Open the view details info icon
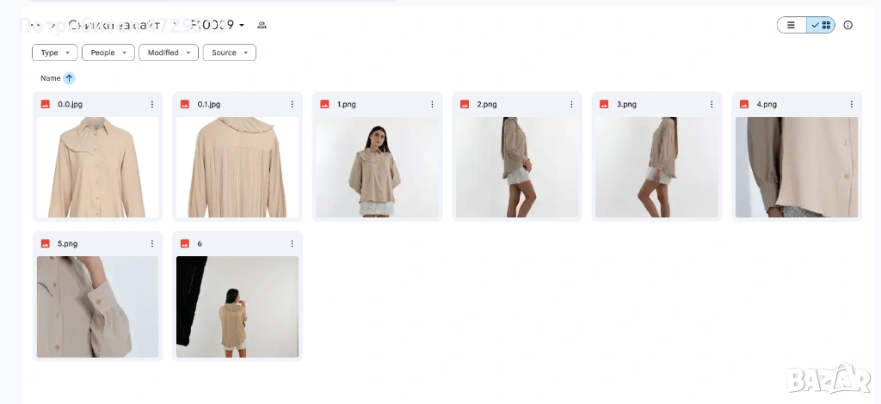 tap(847, 25)
